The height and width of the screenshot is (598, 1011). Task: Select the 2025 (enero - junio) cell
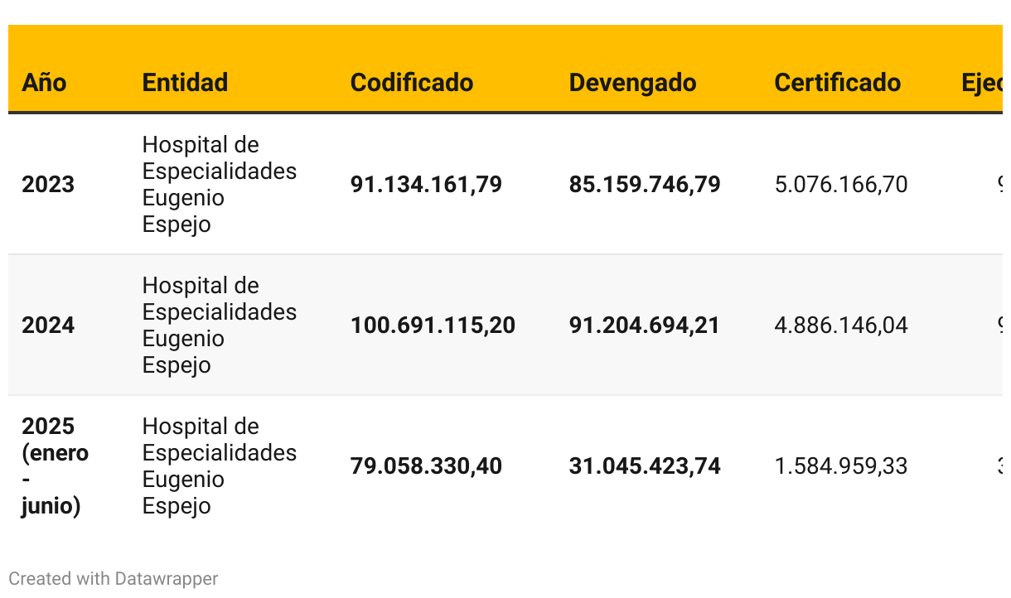[55, 465]
